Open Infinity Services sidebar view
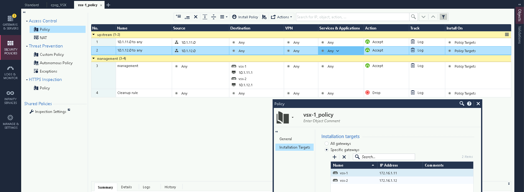524x192 pixels. tap(11, 97)
